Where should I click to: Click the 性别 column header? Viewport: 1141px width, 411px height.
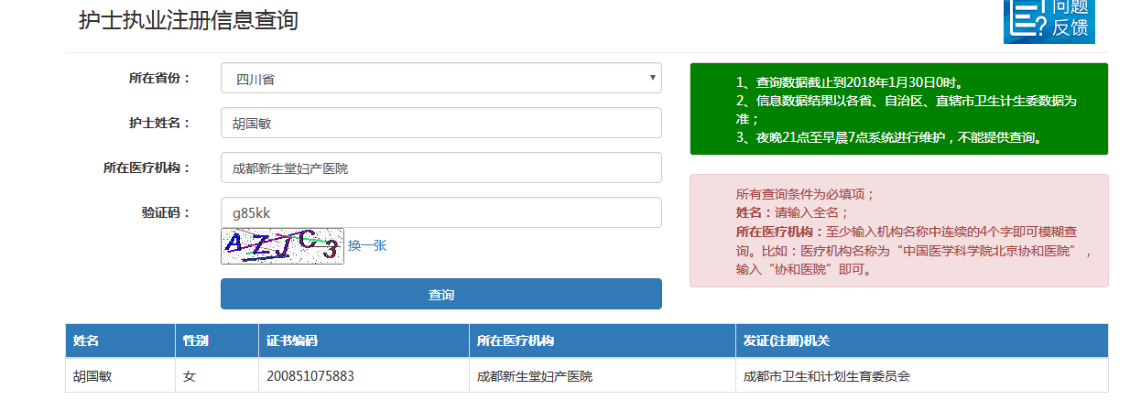tap(195, 341)
